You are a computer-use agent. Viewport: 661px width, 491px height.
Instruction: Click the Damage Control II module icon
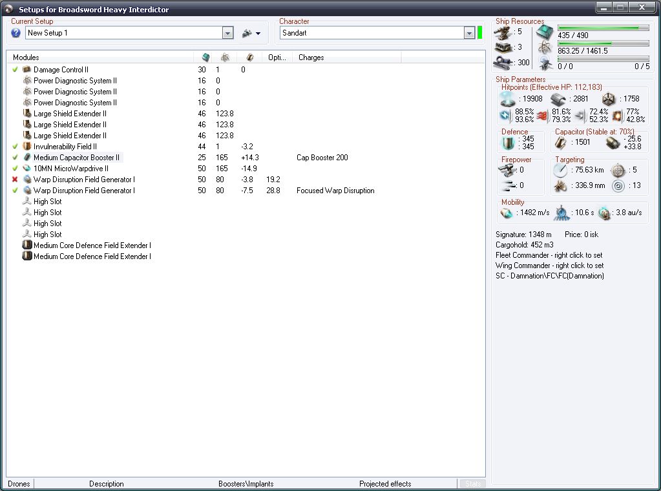(27, 69)
